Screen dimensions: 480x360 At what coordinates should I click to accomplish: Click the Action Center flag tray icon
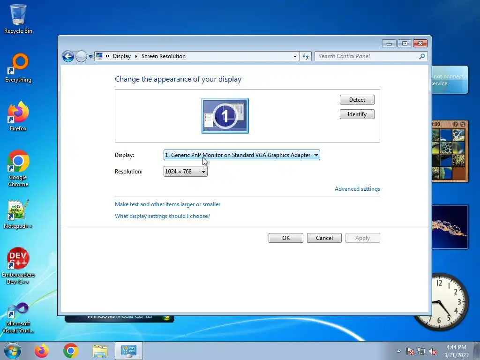[410, 352]
